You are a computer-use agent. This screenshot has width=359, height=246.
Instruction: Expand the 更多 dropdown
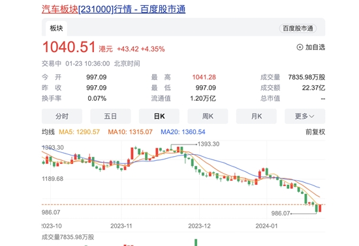pos(305,116)
